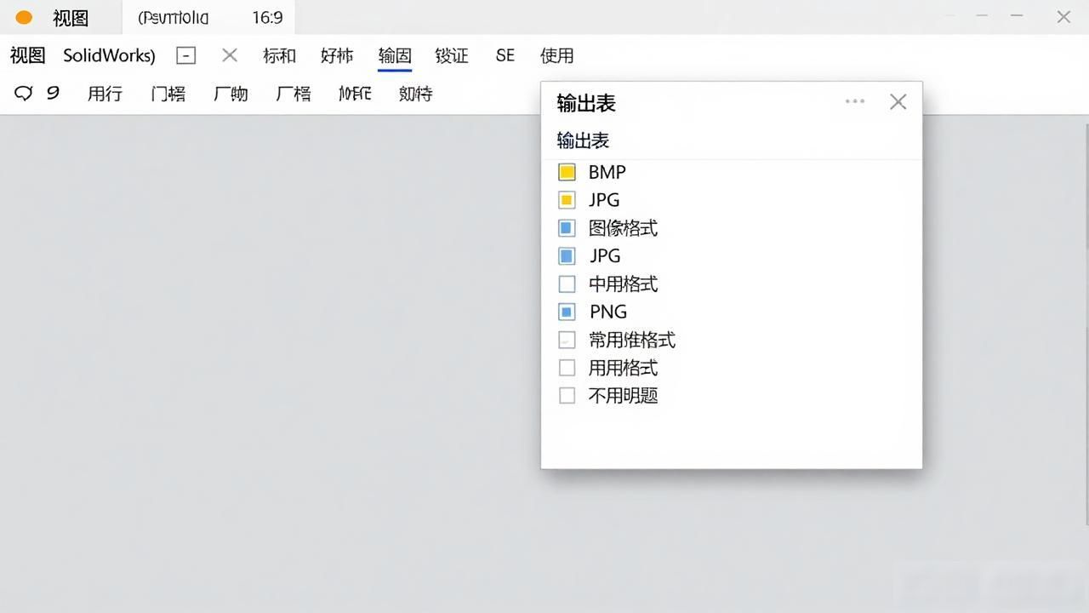Toggle the 常用维格式 checkbox
Screen dimensions: 1089x613
coord(567,340)
